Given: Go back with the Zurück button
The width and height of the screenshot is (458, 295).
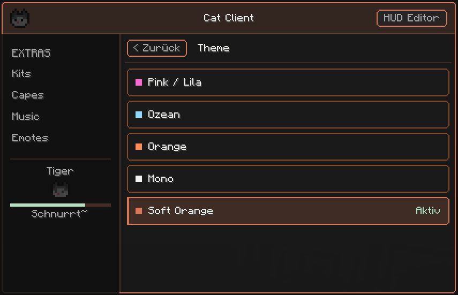Looking at the screenshot, I should coord(157,48).
